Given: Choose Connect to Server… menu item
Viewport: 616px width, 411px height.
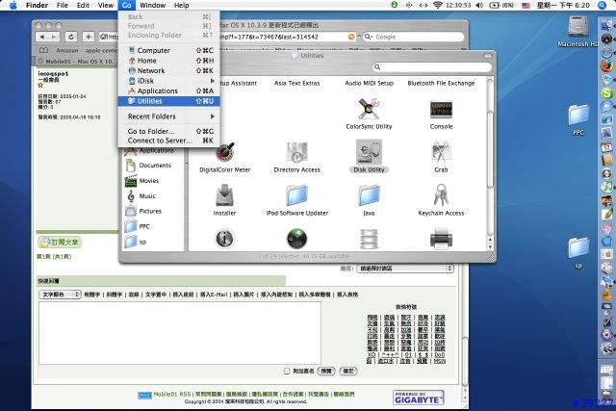Looking at the screenshot, I should pyautogui.click(x=169, y=141).
